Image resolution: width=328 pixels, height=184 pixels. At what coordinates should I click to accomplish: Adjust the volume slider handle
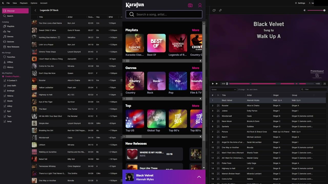[x=324, y=10]
